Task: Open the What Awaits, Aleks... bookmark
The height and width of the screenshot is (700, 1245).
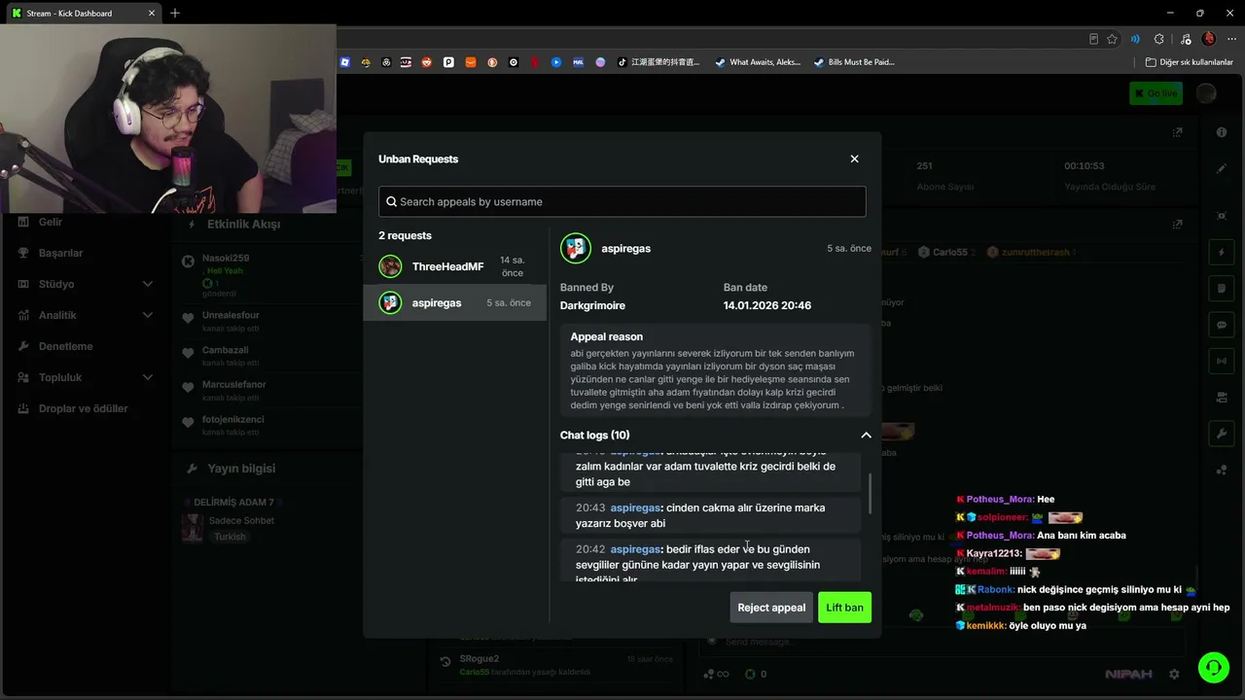Action: [757, 62]
